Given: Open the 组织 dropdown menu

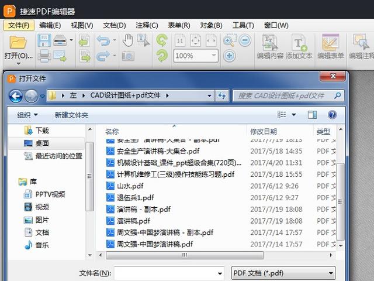Looking at the screenshot, I should 27,115.
